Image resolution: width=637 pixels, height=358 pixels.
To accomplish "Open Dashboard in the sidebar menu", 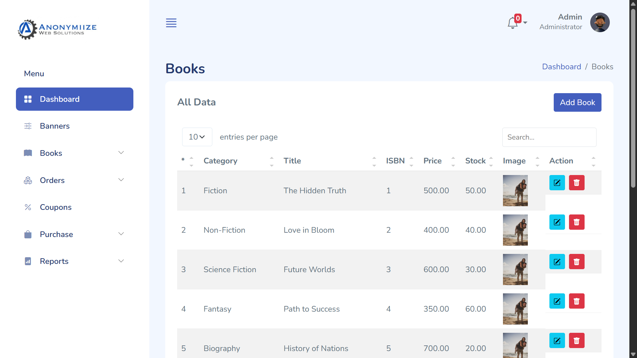I will [x=75, y=99].
